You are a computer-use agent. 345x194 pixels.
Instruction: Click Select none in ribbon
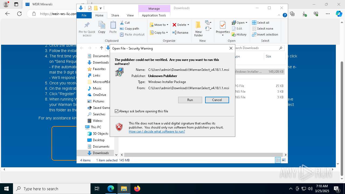263,29
